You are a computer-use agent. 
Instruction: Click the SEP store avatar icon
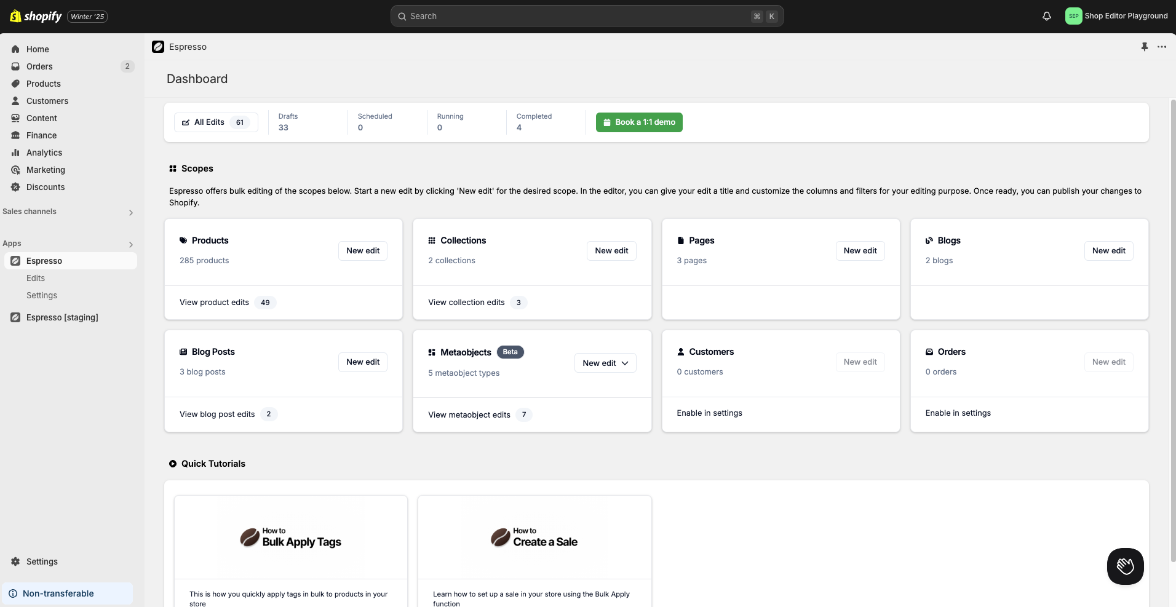click(x=1073, y=16)
